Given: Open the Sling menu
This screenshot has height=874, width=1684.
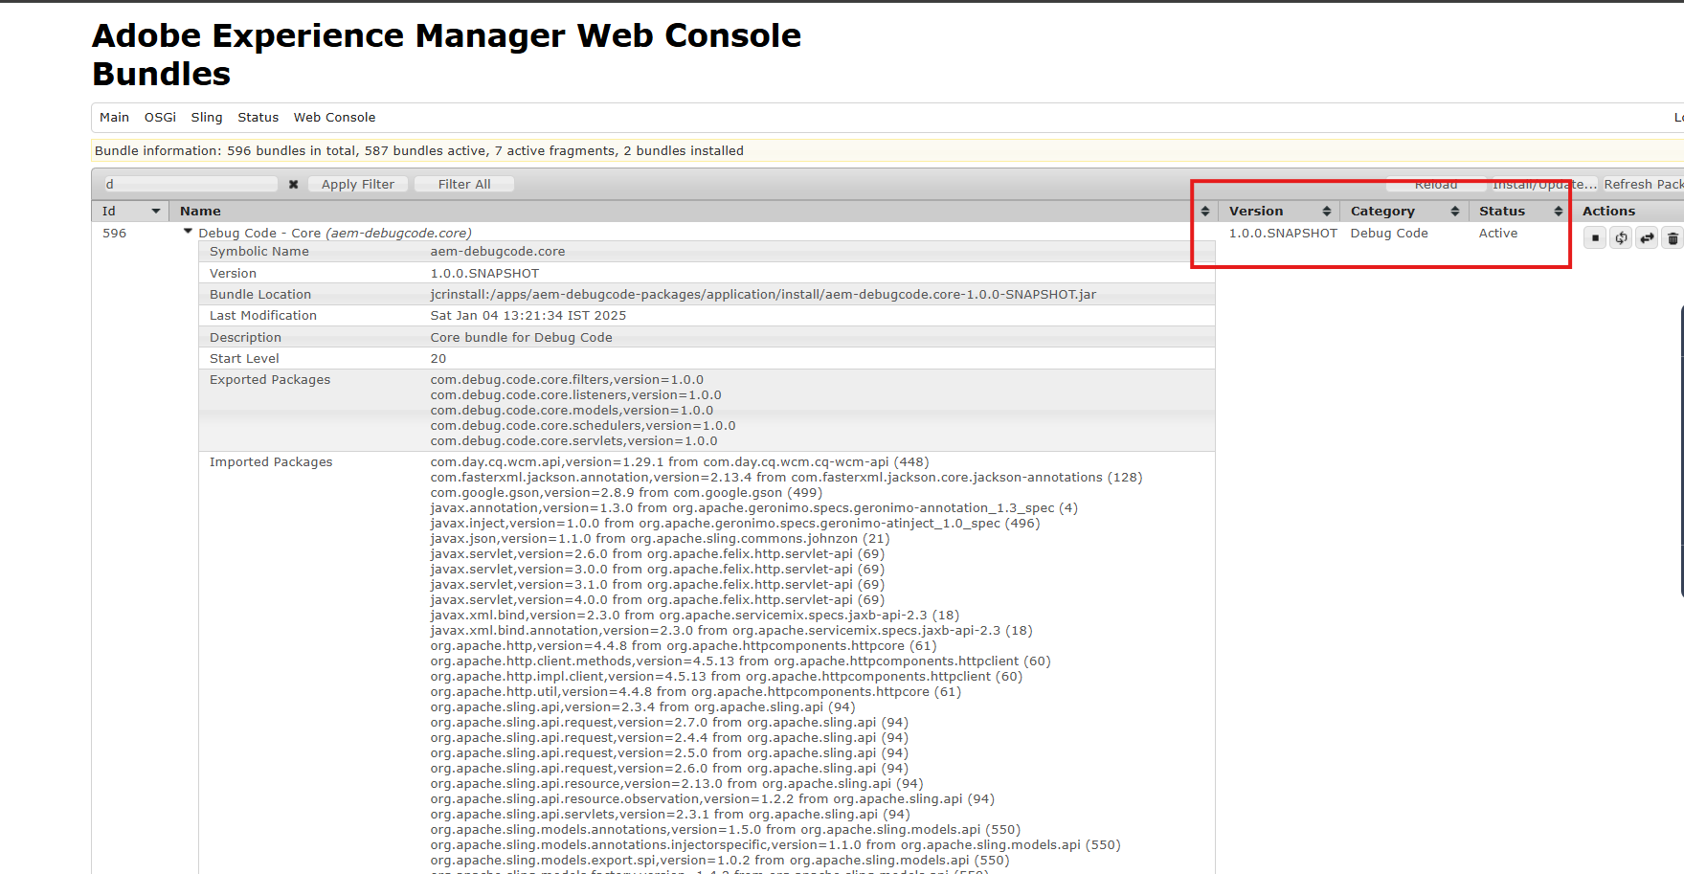Looking at the screenshot, I should 206,118.
